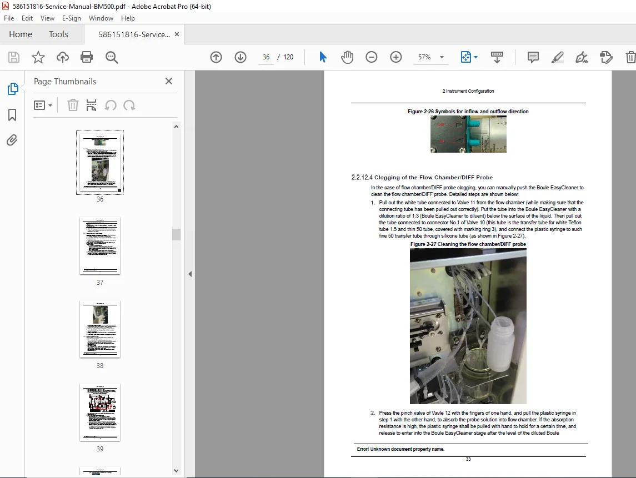The height and width of the screenshot is (478, 636).
Task: Zoom in with the plus circle
Action: [x=396, y=57]
